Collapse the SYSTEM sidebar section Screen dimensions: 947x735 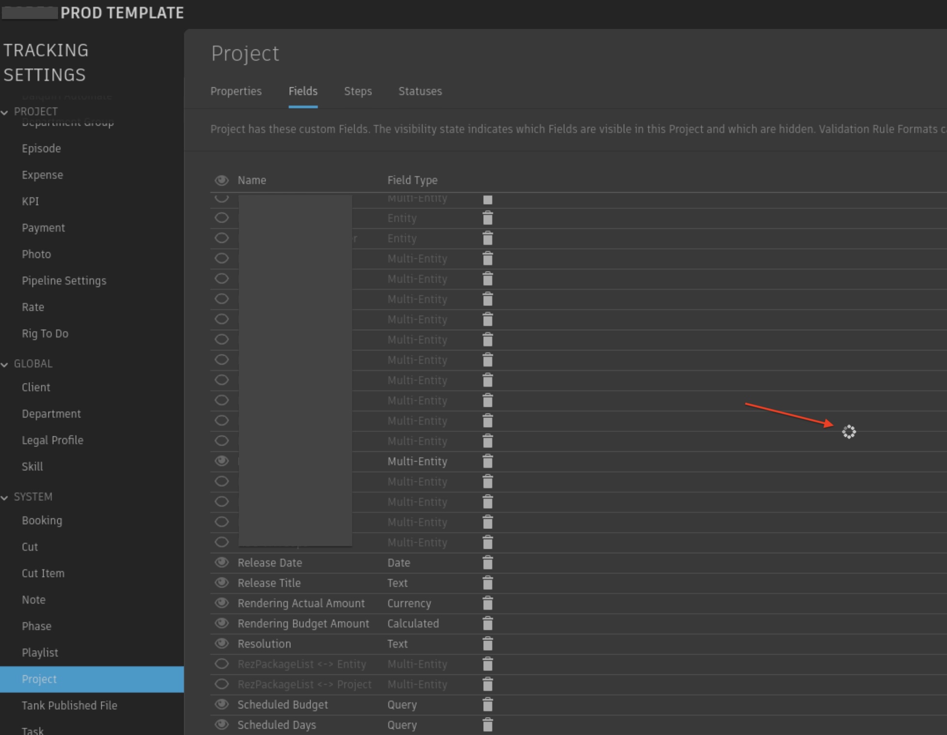point(5,497)
